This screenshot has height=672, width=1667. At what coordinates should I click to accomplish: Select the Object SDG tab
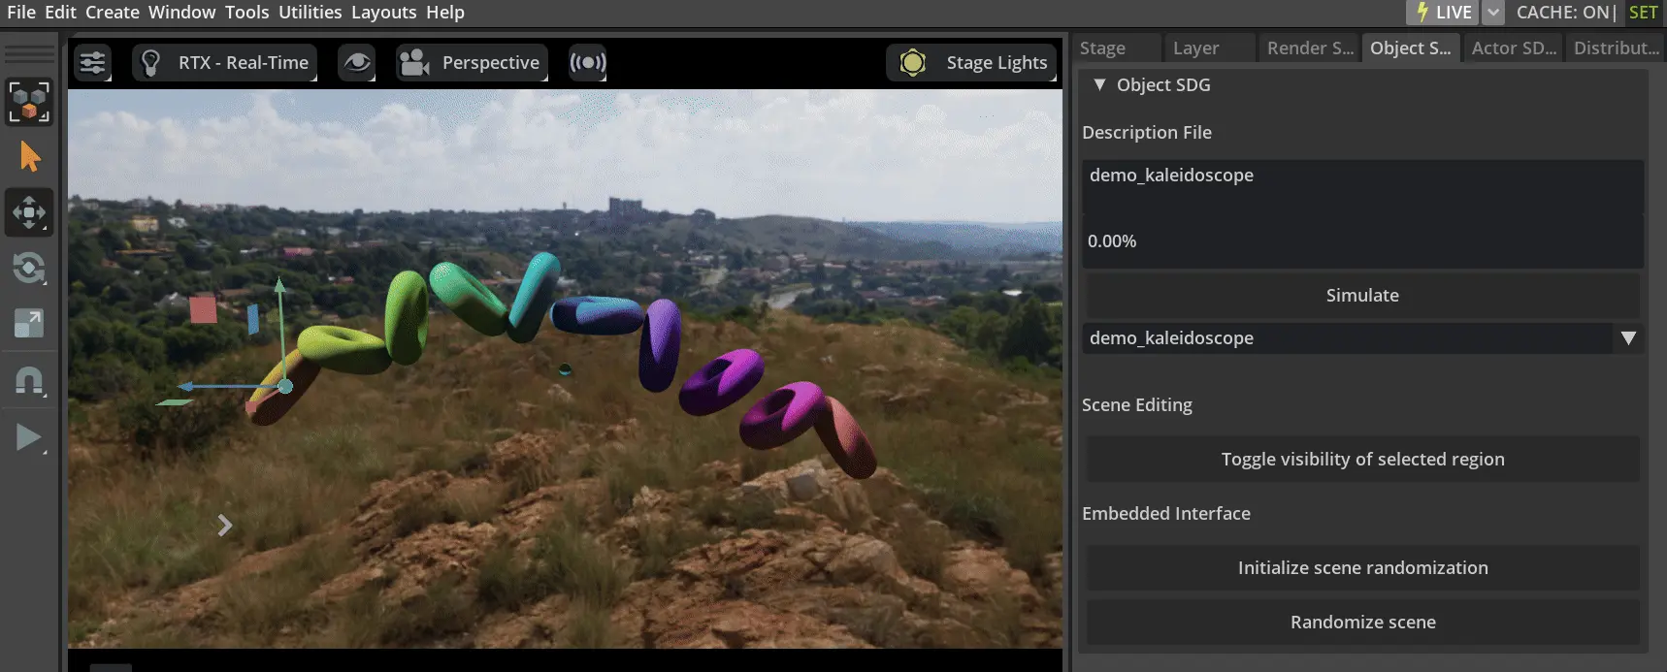(x=1411, y=48)
